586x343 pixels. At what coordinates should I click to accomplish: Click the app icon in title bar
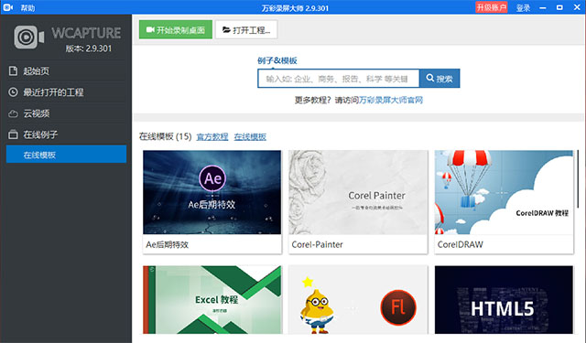[x=8, y=7]
